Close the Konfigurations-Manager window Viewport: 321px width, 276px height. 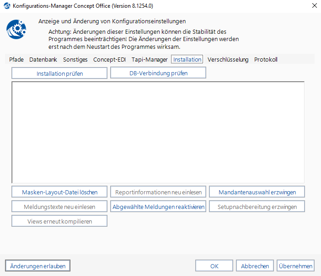click(x=314, y=6)
